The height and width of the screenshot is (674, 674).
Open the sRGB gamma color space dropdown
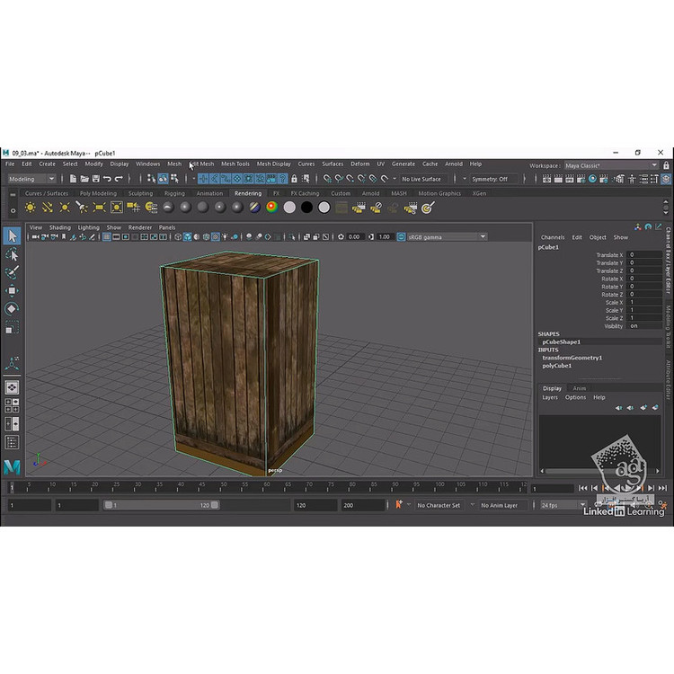pos(440,237)
